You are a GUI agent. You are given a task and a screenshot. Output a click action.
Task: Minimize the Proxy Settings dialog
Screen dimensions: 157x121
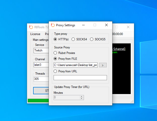83,25
